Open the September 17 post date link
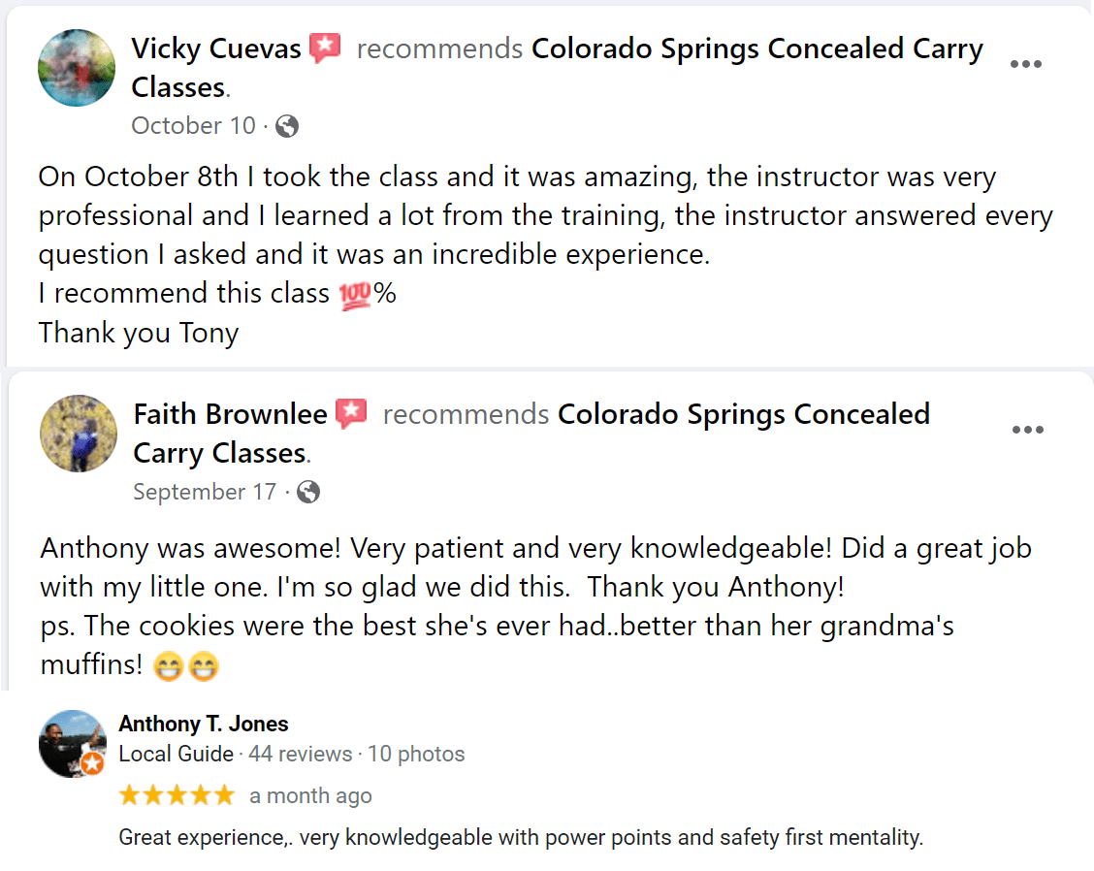This screenshot has width=1094, height=871. pyautogui.click(x=205, y=492)
